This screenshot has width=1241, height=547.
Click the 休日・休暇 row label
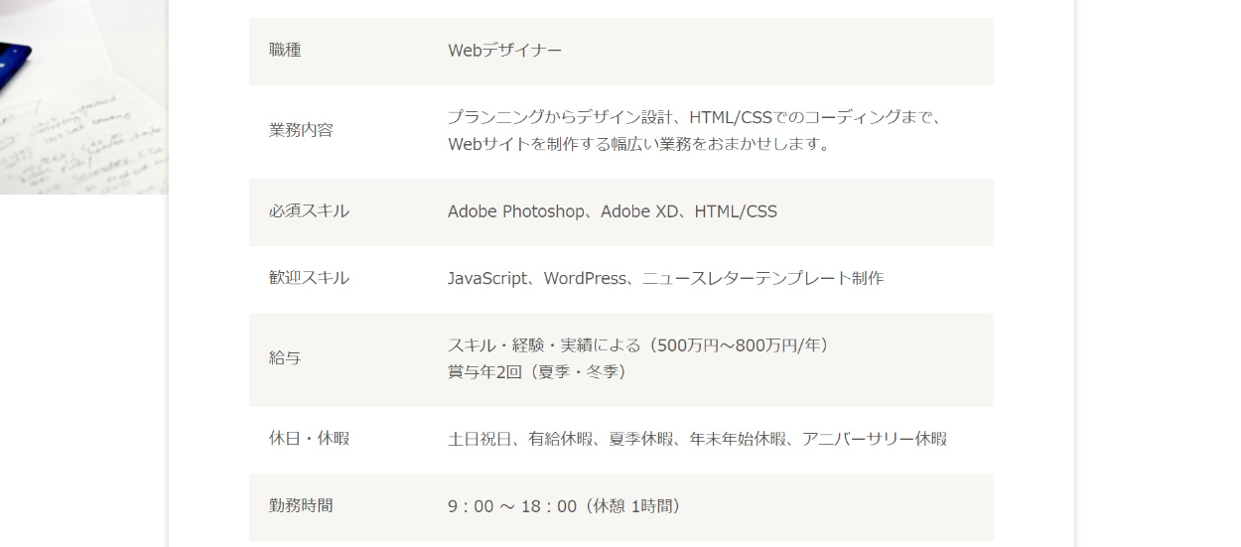(x=309, y=439)
